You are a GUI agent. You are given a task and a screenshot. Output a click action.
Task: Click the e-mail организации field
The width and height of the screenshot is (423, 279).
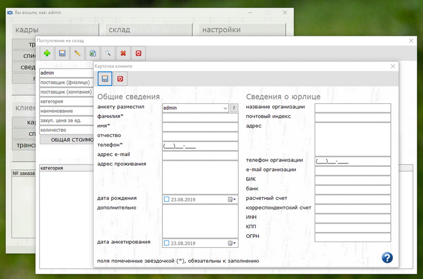tap(353, 171)
